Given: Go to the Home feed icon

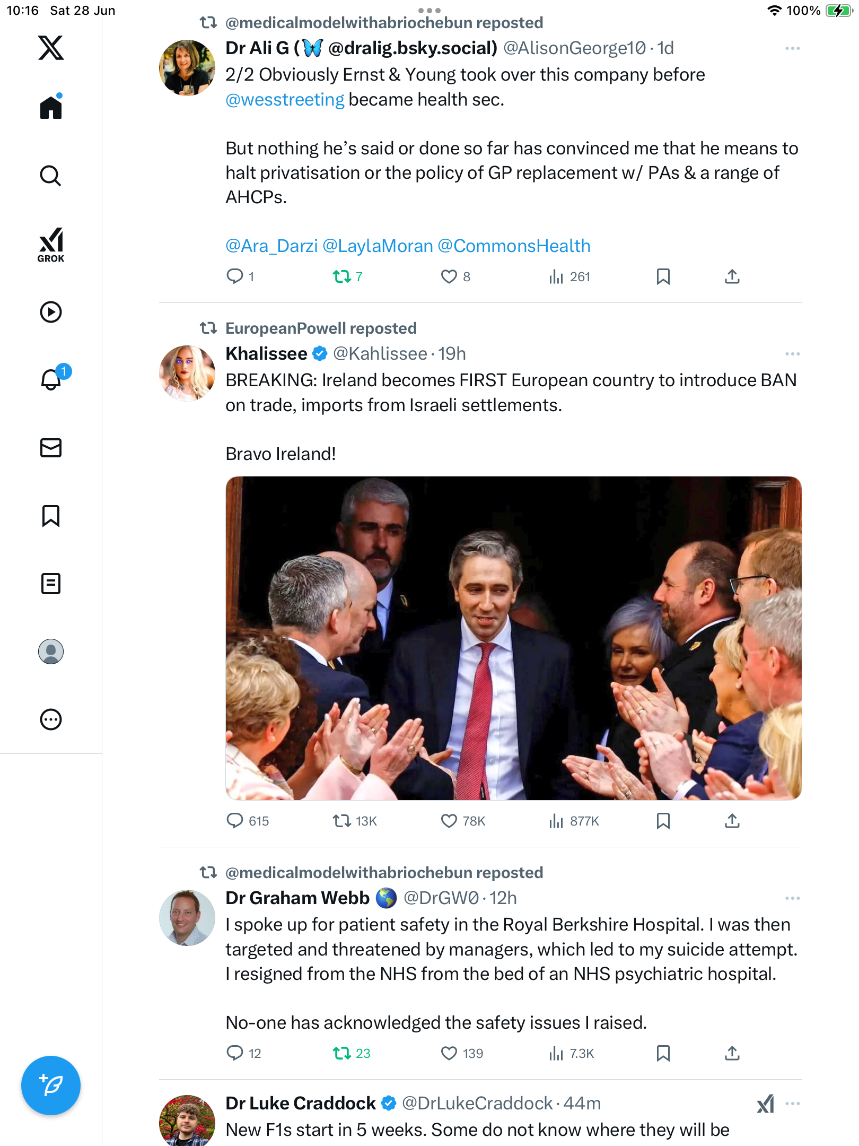Looking at the screenshot, I should coord(51,107).
